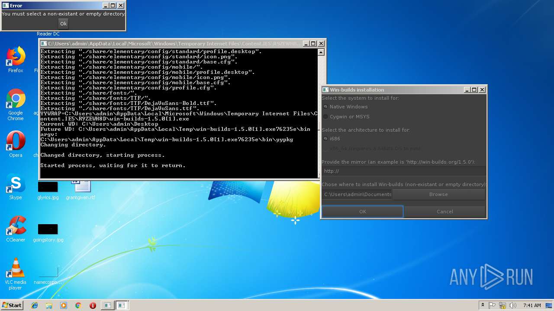Click the 'Select the system to install for:' label
The width and height of the screenshot is (554, 311).
[361, 98]
